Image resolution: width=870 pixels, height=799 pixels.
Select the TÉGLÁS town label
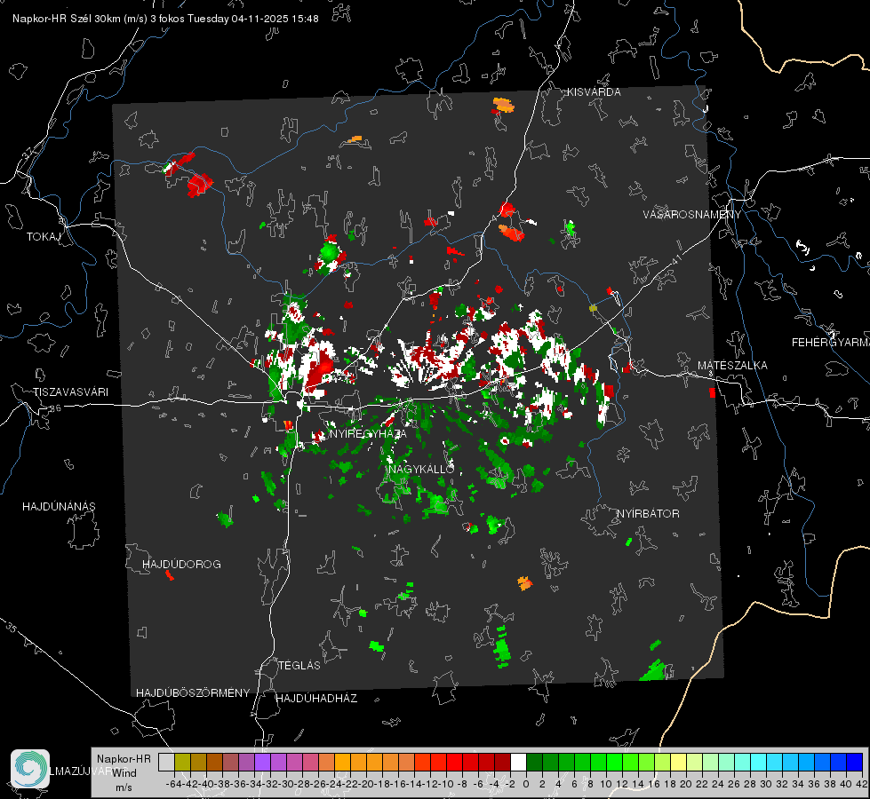pos(299,666)
